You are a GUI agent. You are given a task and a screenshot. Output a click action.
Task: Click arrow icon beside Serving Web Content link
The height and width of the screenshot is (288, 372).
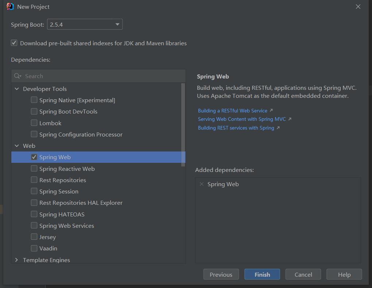point(290,119)
